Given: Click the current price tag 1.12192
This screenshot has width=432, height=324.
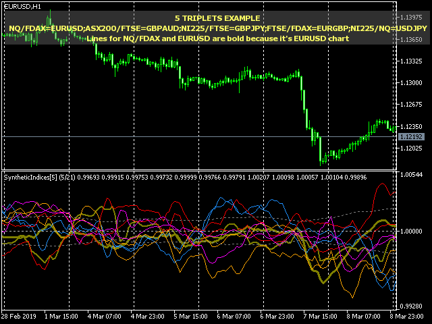Looking at the screenshot, I should (x=411, y=136).
